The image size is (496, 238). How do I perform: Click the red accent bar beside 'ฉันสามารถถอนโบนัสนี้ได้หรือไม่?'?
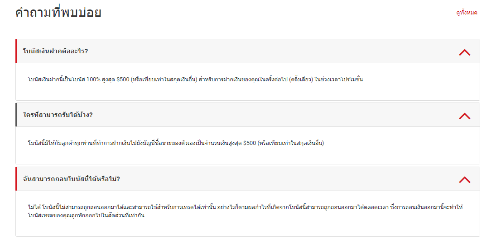(x=16, y=179)
